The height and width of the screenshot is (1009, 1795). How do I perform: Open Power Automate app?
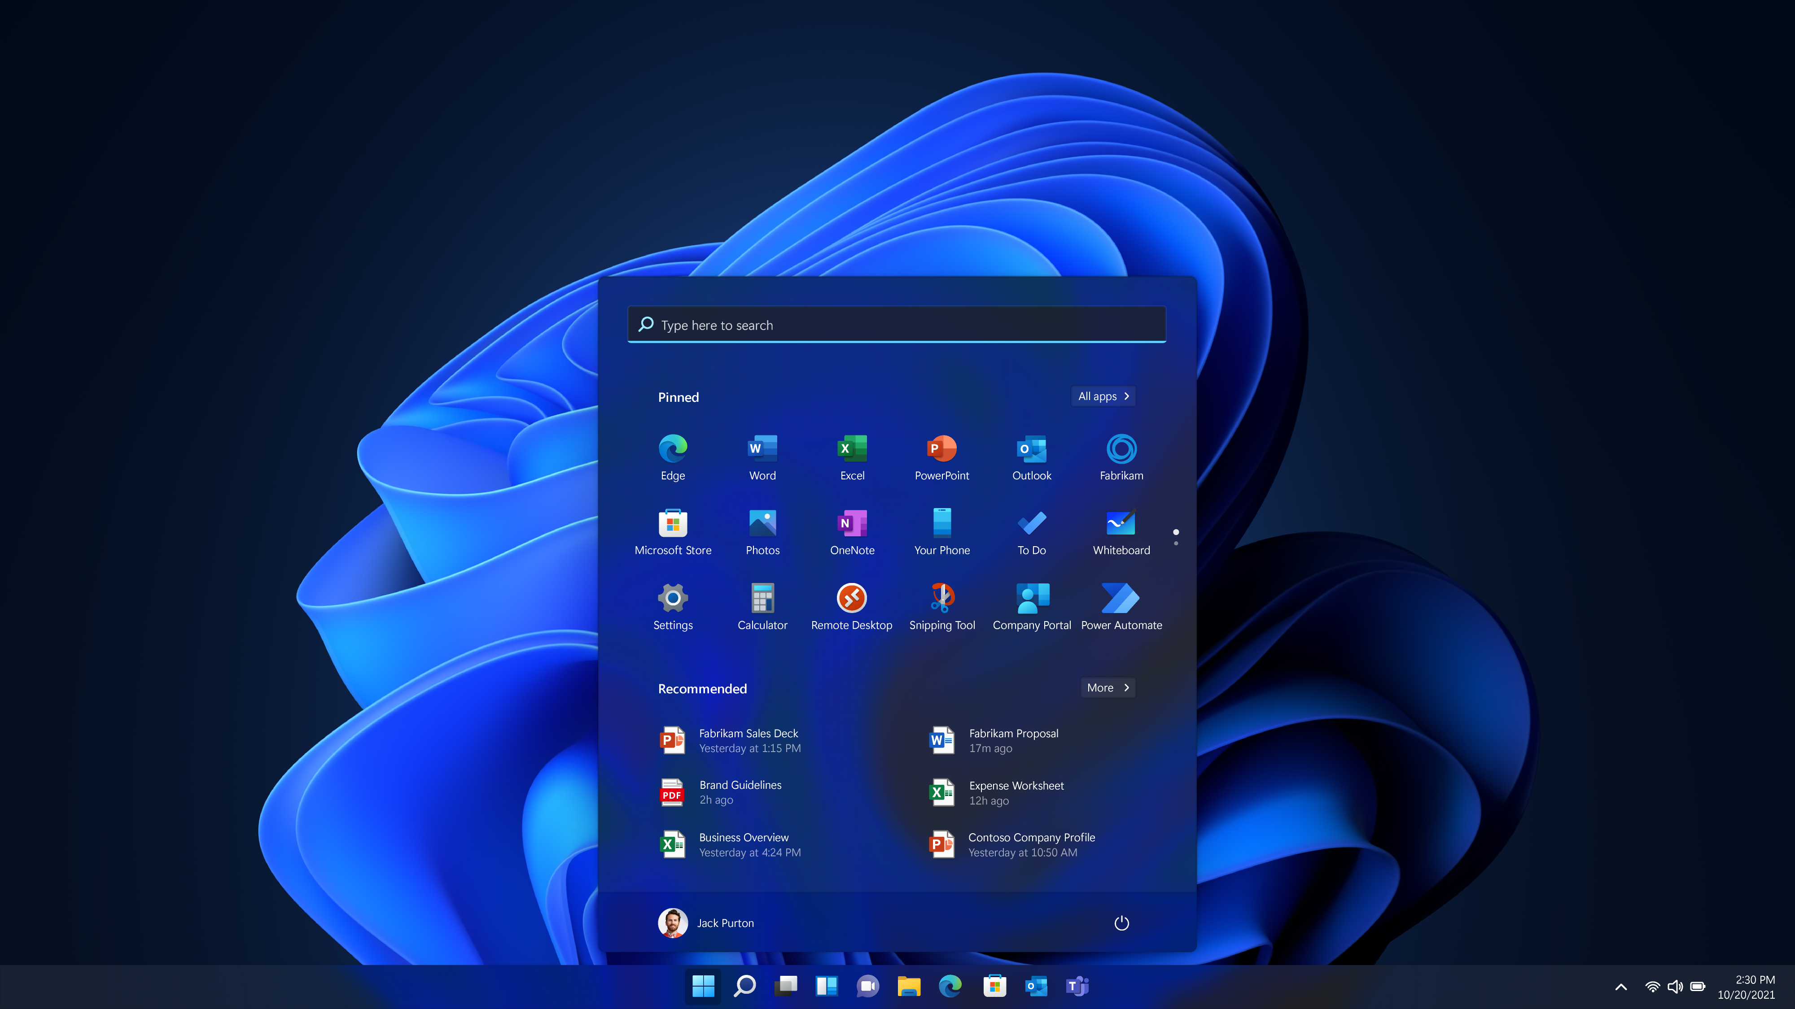(1121, 597)
